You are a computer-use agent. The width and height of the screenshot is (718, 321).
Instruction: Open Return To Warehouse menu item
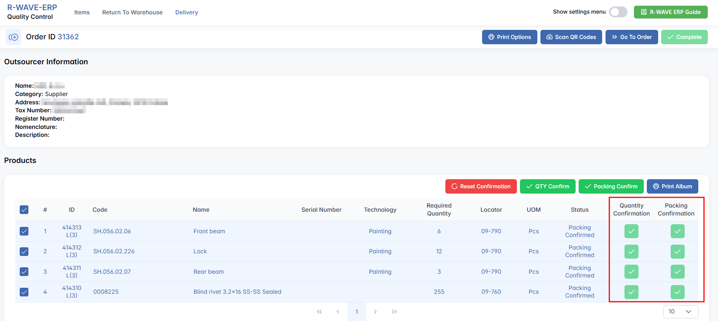coord(132,12)
